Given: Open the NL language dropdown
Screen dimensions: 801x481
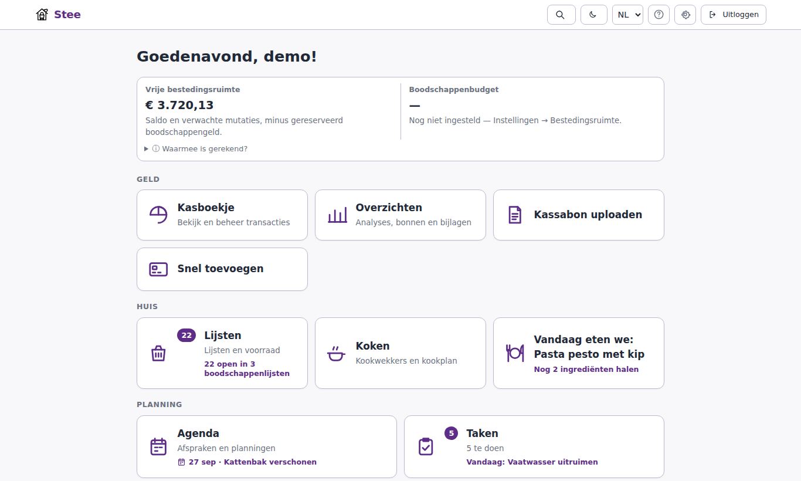Looking at the screenshot, I should 627,15.
